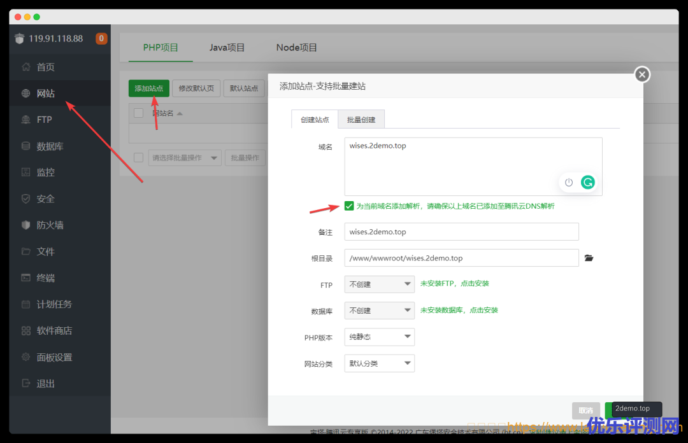Click the green Grammarly icon in domain box
The image size is (688, 443).
pos(587,182)
